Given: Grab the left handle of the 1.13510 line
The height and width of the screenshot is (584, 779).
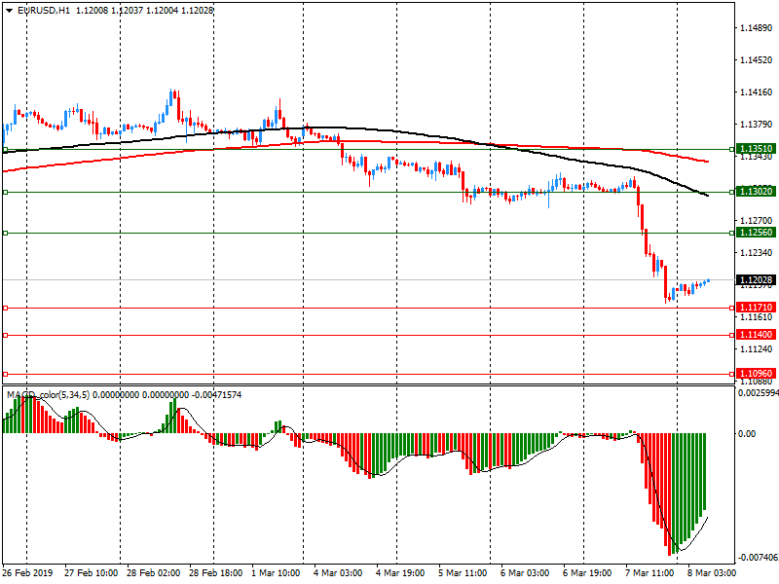Looking at the screenshot, I should click(5, 149).
